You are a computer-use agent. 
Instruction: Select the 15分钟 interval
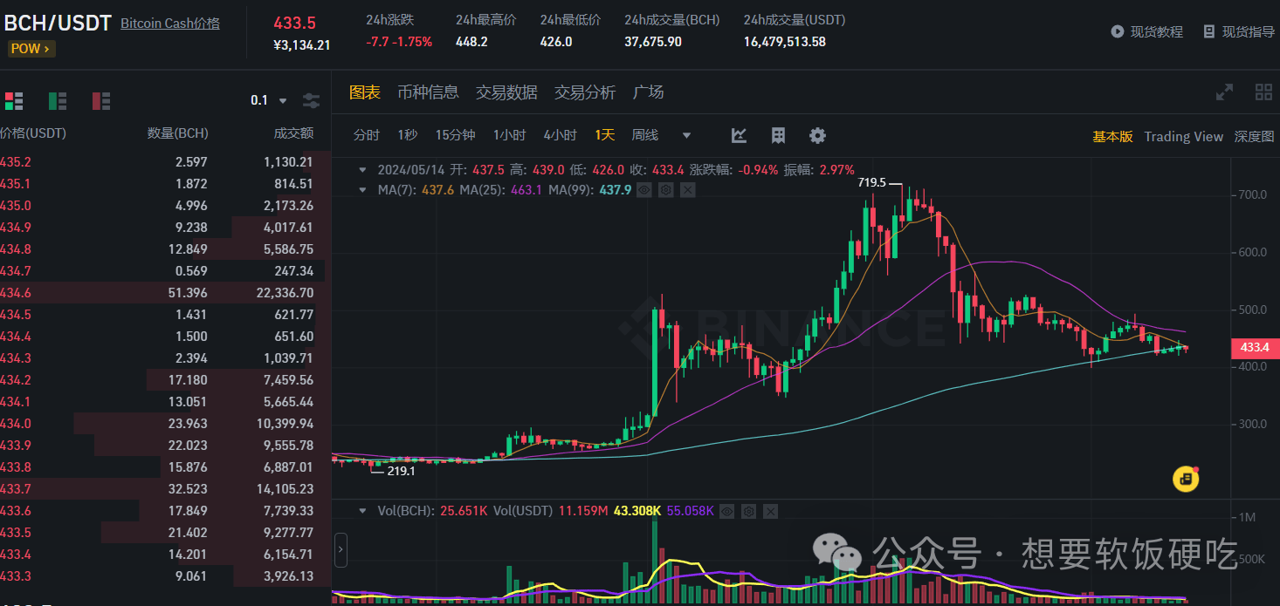tap(455, 135)
